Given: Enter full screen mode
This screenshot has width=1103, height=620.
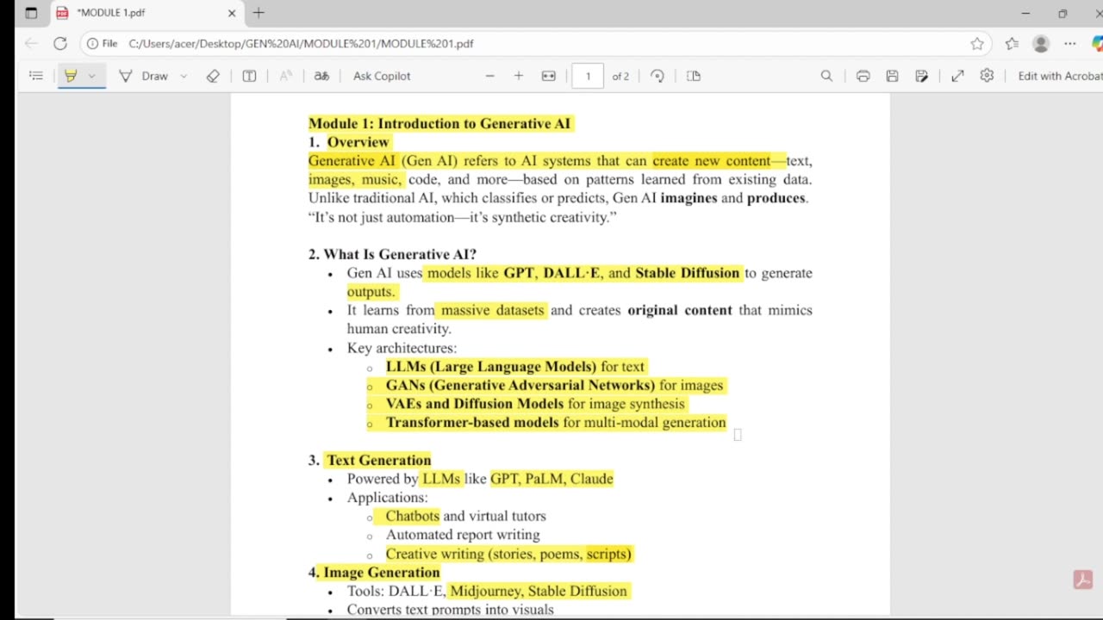Looking at the screenshot, I should tap(957, 76).
